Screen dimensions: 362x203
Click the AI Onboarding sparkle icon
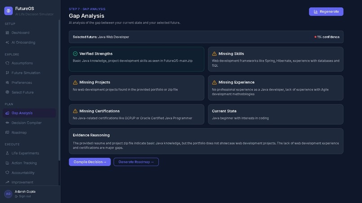[x=7, y=43]
